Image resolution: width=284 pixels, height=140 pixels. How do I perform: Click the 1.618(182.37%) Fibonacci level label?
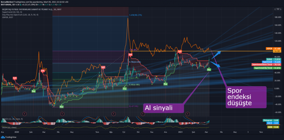[136, 15]
